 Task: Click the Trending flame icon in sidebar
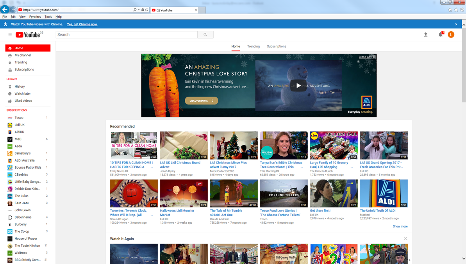coord(10,63)
